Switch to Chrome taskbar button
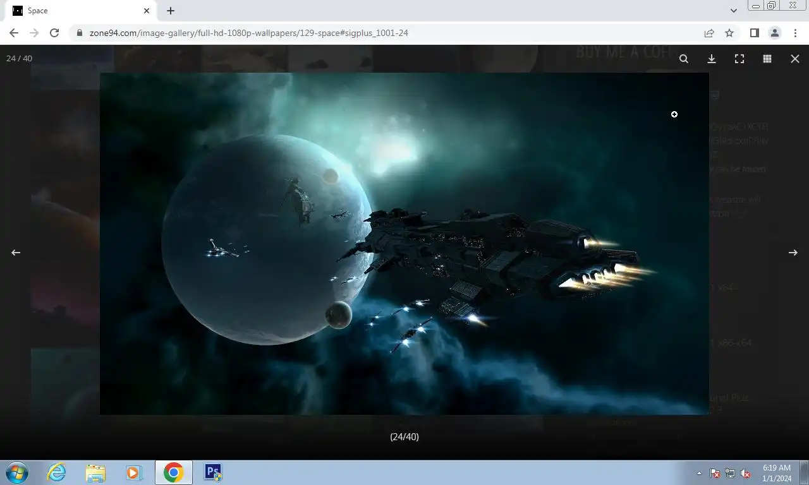This screenshot has width=809, height=485. coord(173,472)
